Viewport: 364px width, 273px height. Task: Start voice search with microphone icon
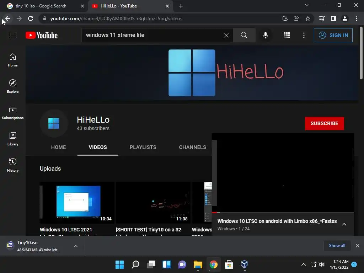(x=265, y=35)
